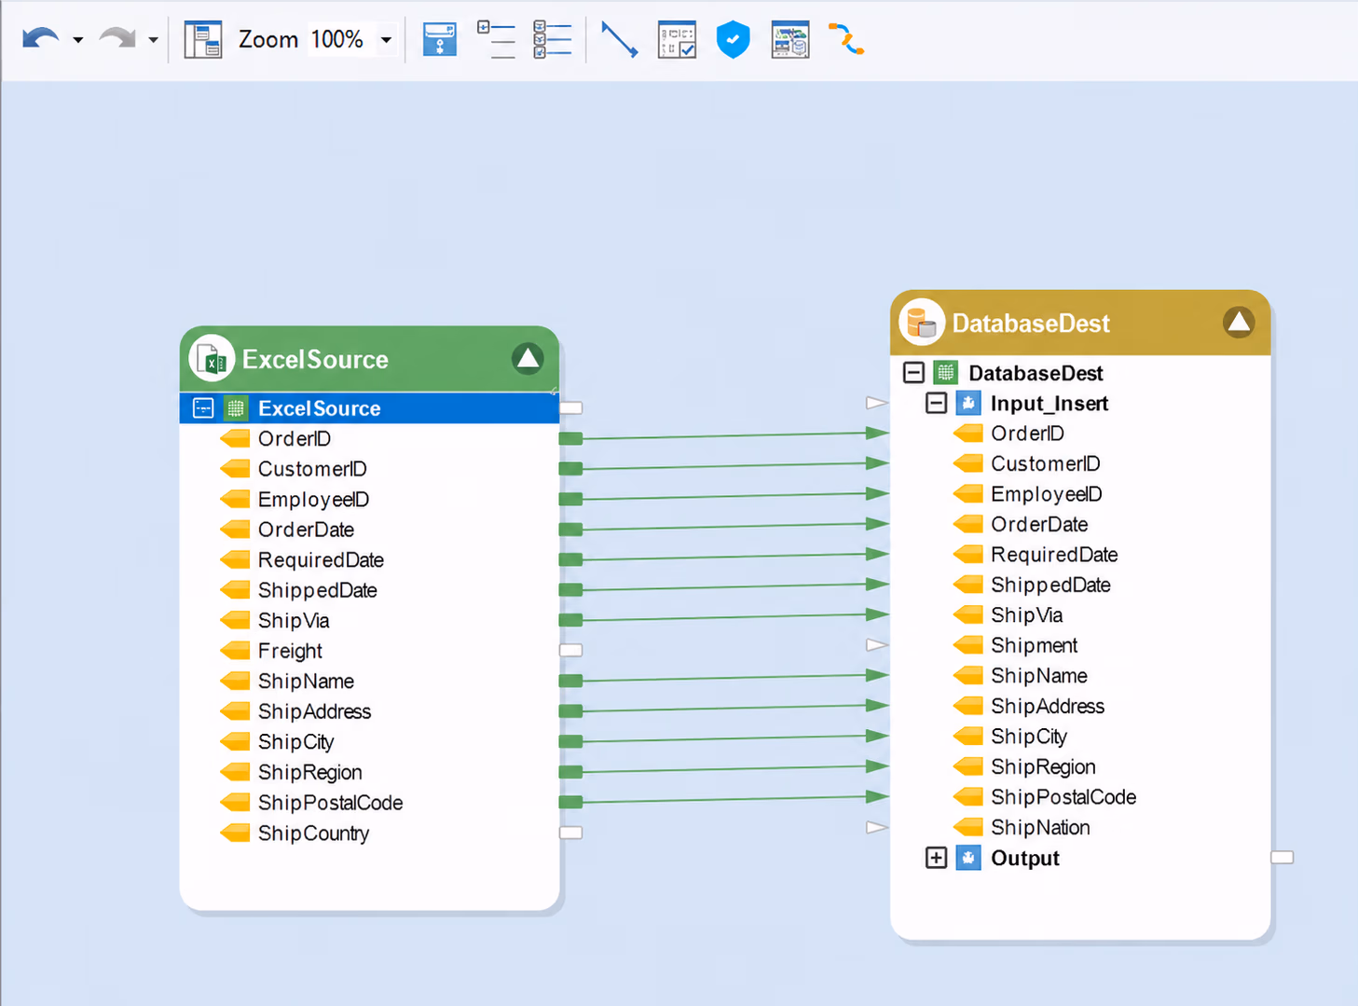This screenshot has width=1358, height=1006.
Task: Select CustomerID field in ExcelSource
Action: pyautogui.click(x=312, y=469)
